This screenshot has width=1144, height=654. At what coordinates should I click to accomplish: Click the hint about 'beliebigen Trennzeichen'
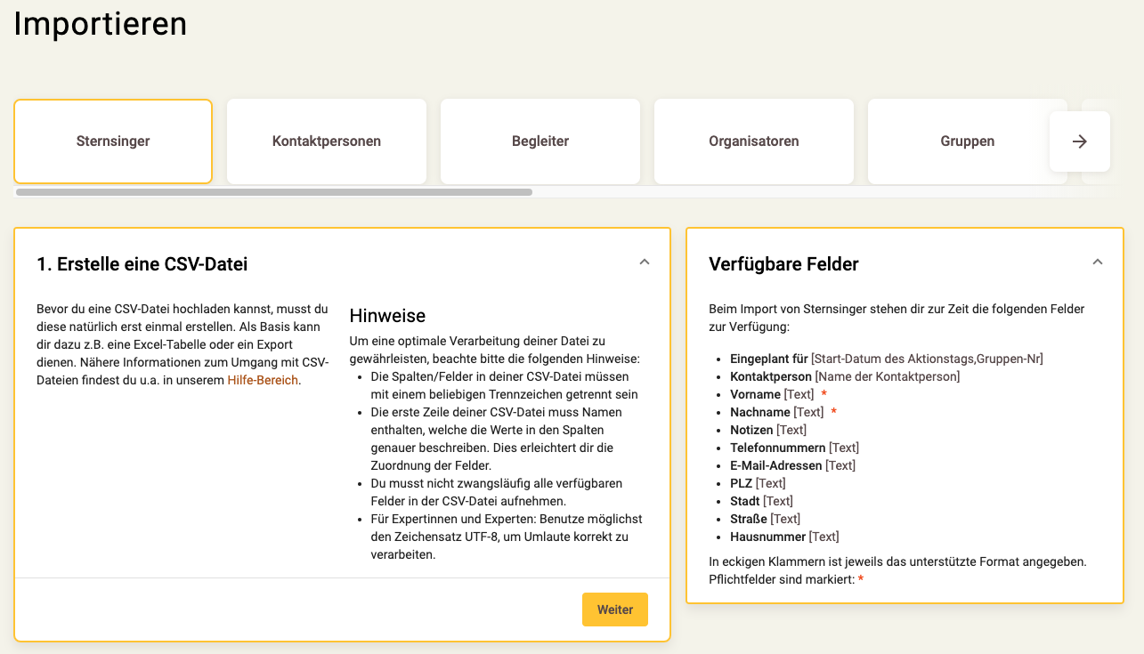[504, 385]
